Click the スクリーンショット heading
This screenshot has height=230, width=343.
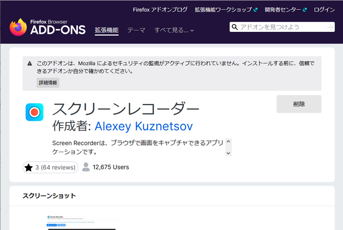pyautogui.click(x=49, y=196)
